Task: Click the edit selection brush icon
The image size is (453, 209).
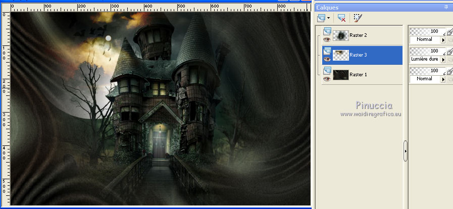Action: [358, 18]
